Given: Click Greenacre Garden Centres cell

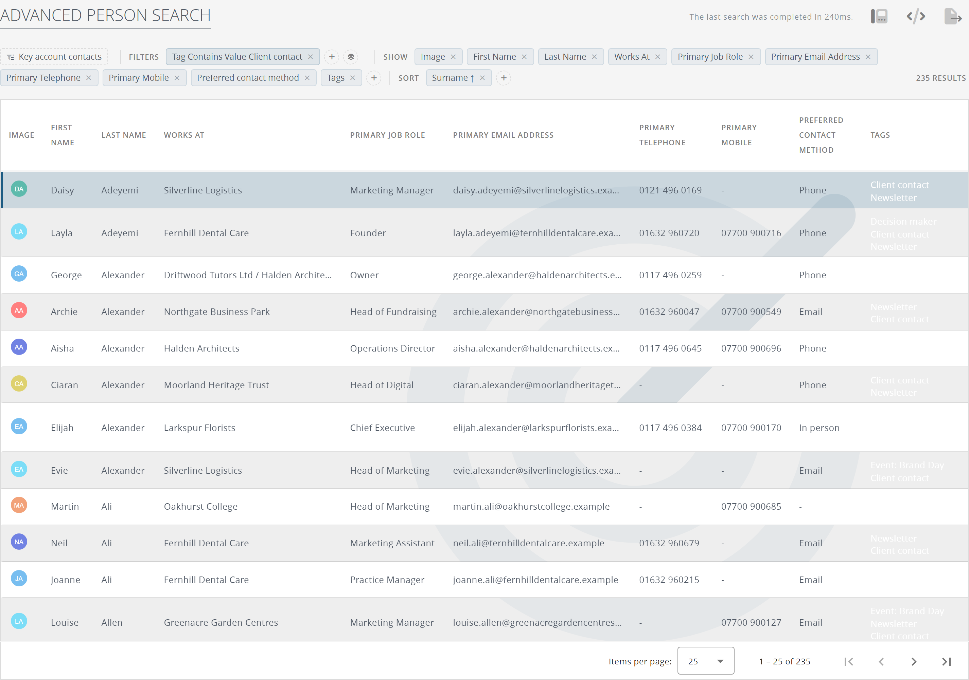Looking at the screenshot, I should (x=221, y=622).
